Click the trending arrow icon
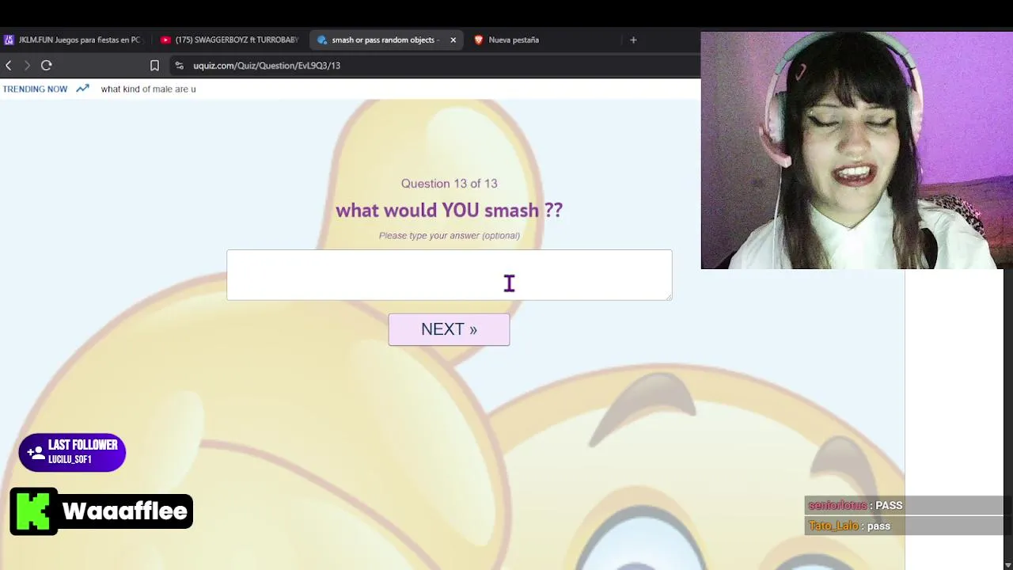The width and height of the screenshot is (1013, 570). click(x=82, y=89)
